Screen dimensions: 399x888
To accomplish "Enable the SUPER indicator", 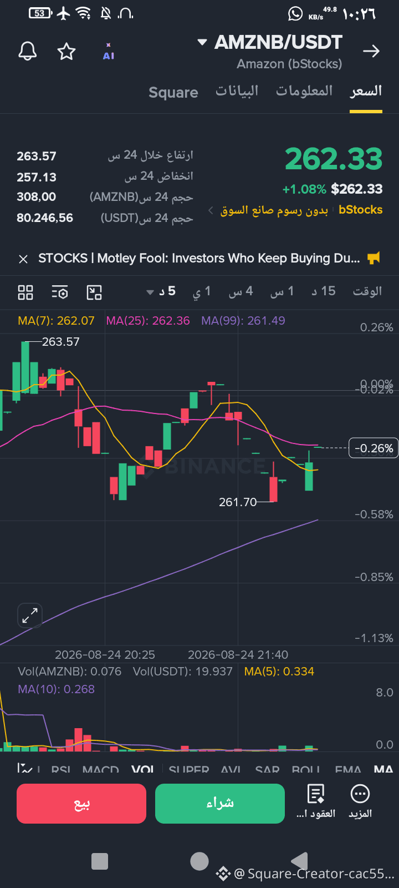I will coord(189,770).
